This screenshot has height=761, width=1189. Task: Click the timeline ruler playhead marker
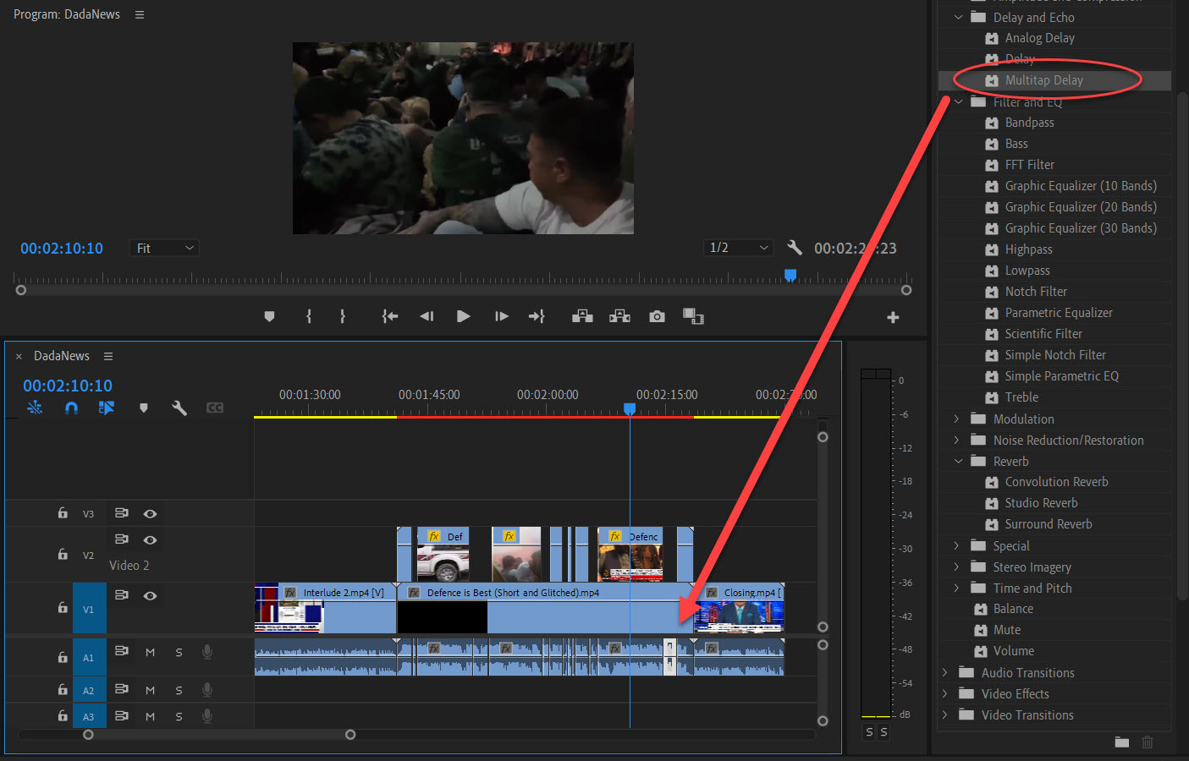[x=630, y=408]
